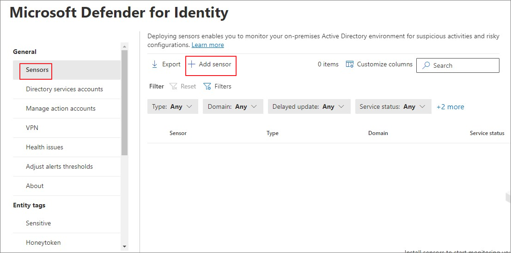Select Sensors in the General menu
The width and height of the screenshot is (511, 253).
[x=67, y=70]
